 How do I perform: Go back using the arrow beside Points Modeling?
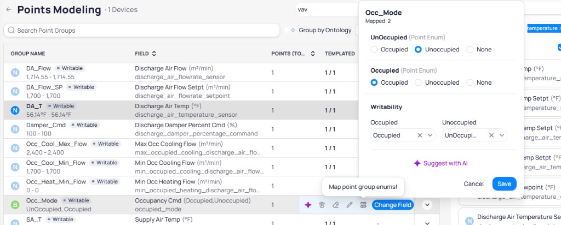9,10
